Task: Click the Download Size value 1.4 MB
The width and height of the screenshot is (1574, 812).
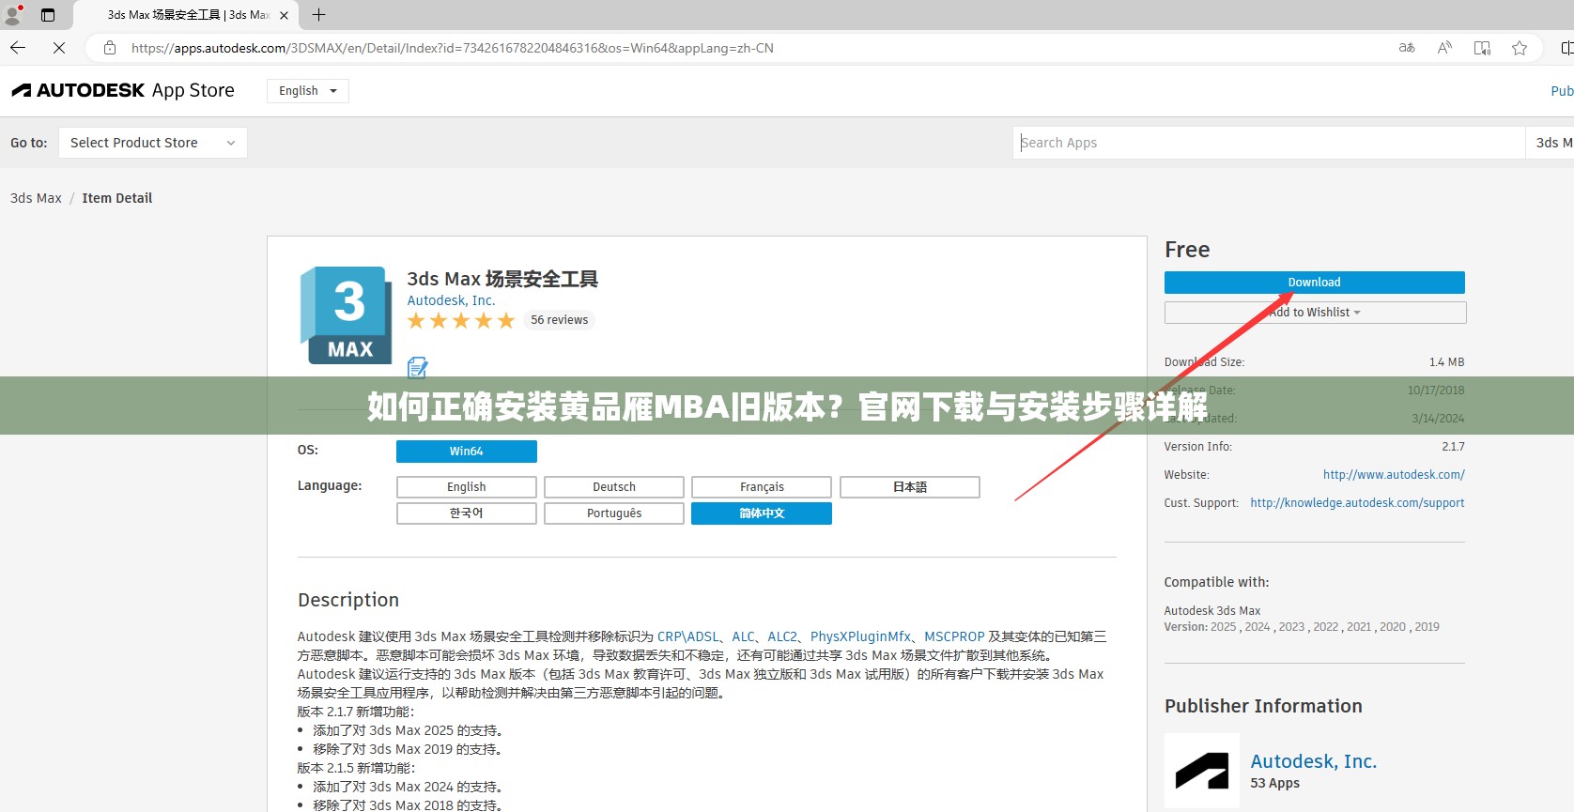Action: click(1446, 362)
